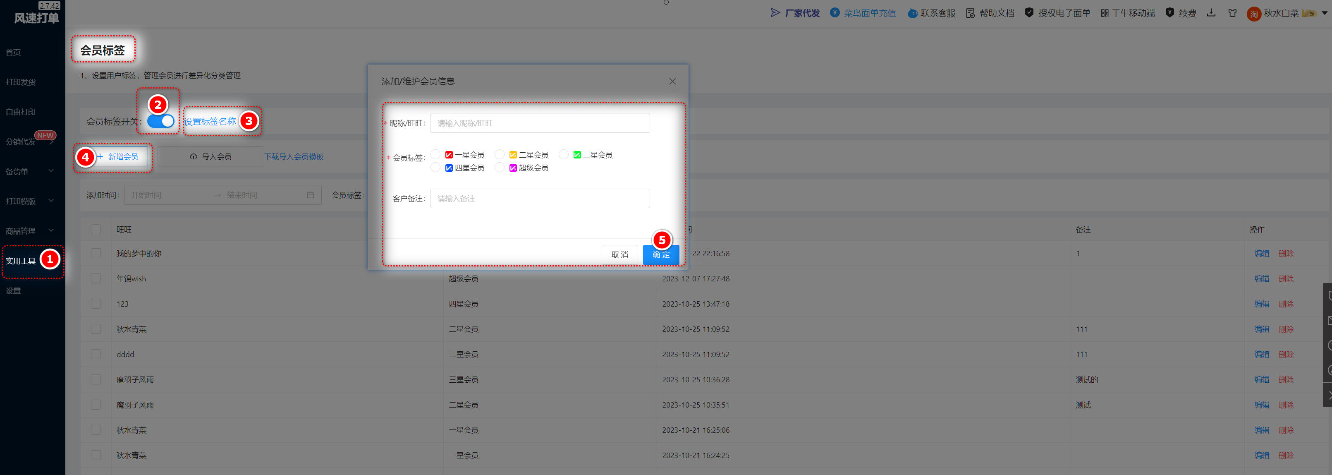Click 删除 for the 123 row
The image size is (1332, 475).
(x=1286, y=304)
